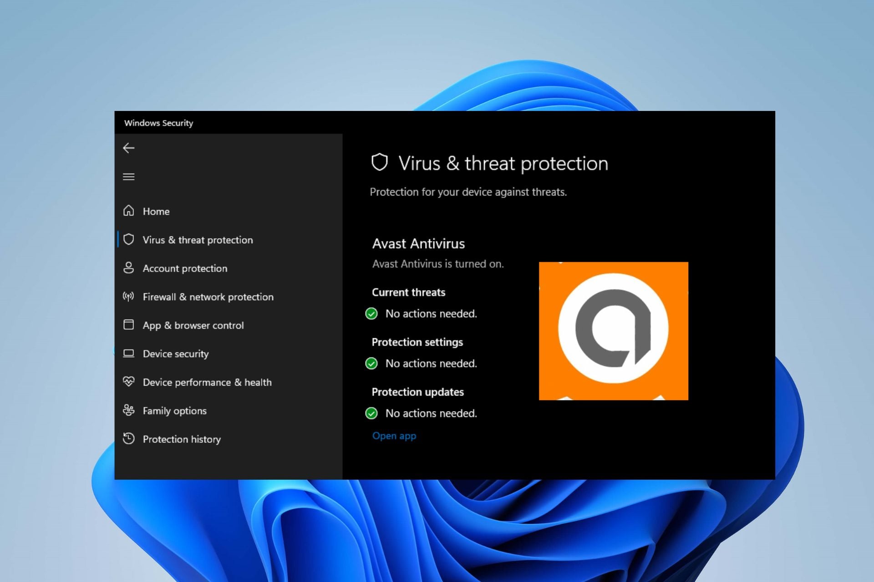Click the Family options people icon

(129, 410)
